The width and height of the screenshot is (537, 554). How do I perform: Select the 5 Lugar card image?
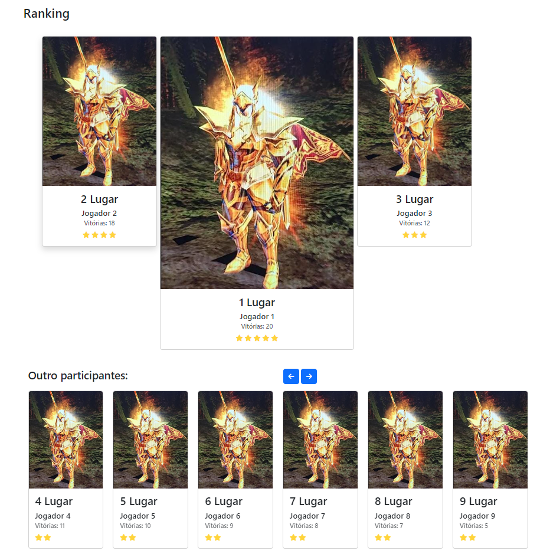pyautogui.click(x=150, y=440)
